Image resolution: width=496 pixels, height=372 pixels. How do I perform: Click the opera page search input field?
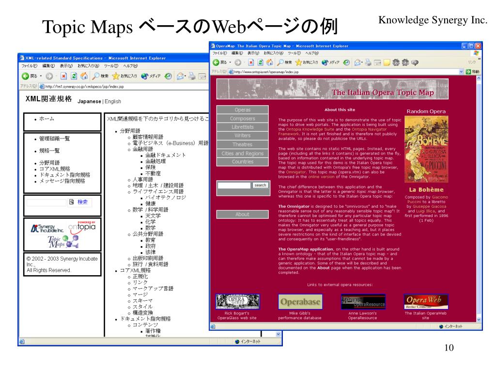click(x=234, y=186)
